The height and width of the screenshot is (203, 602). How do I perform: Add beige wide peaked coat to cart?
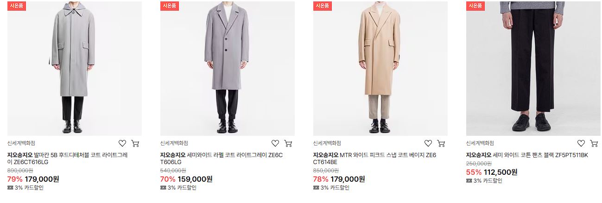coord(441,143)
